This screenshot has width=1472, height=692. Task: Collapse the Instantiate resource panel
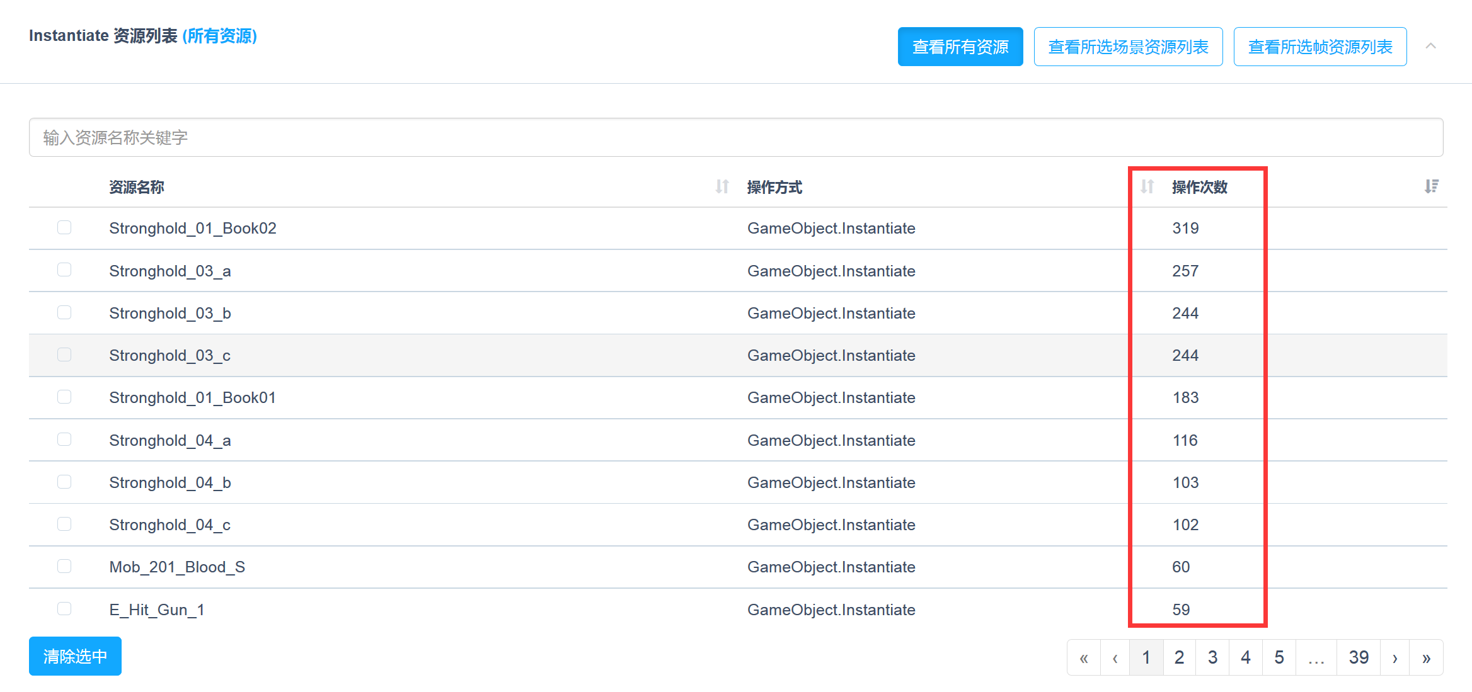[x=1431, y=46]
